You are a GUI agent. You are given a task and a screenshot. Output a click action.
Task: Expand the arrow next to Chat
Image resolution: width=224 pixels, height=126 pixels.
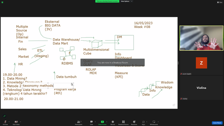click(x=95, y=122)
